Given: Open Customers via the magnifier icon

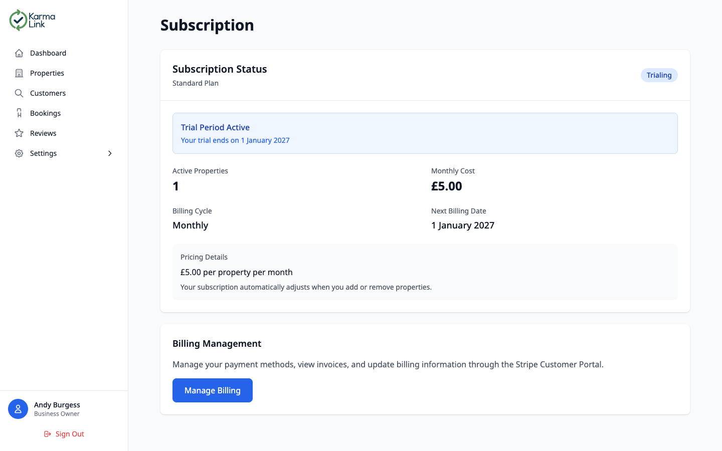Looking at the screenshot, I should 19,93.
